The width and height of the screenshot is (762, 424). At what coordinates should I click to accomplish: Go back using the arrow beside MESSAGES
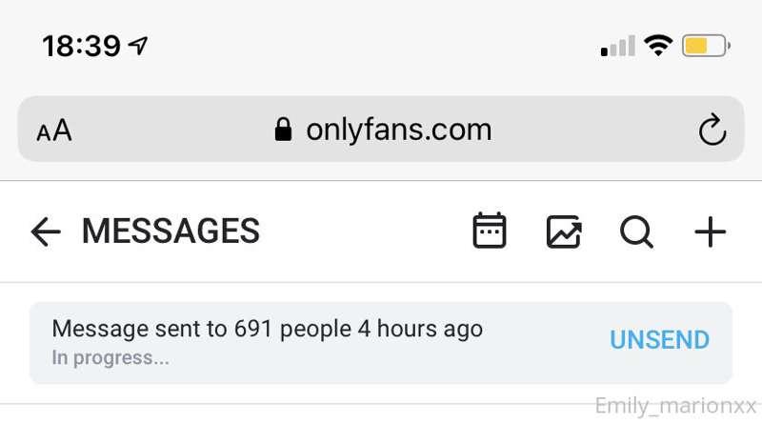(46, 232)
